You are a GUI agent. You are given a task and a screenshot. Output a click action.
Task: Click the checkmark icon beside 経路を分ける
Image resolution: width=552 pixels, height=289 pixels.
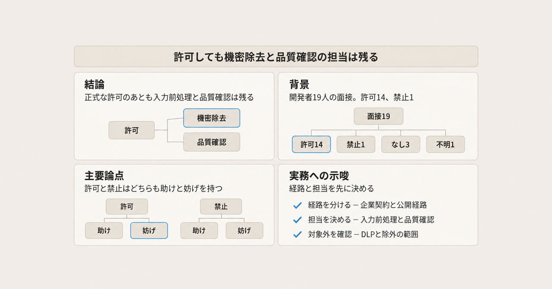(297, 205)
